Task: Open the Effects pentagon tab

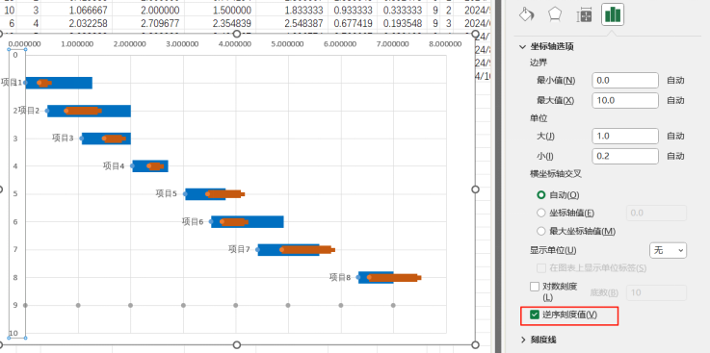Action: click(555, 14)
